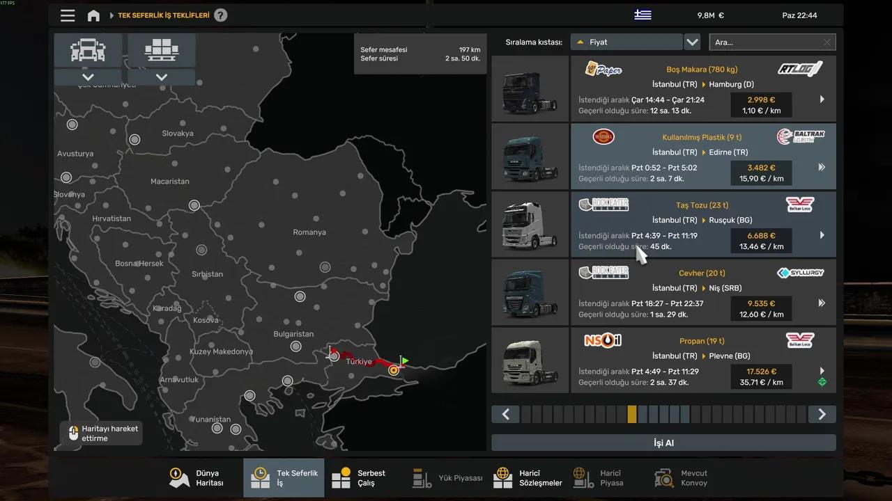Open the hamburger main menu
Screen dimensions: 892x501
(x=68, y=15)
